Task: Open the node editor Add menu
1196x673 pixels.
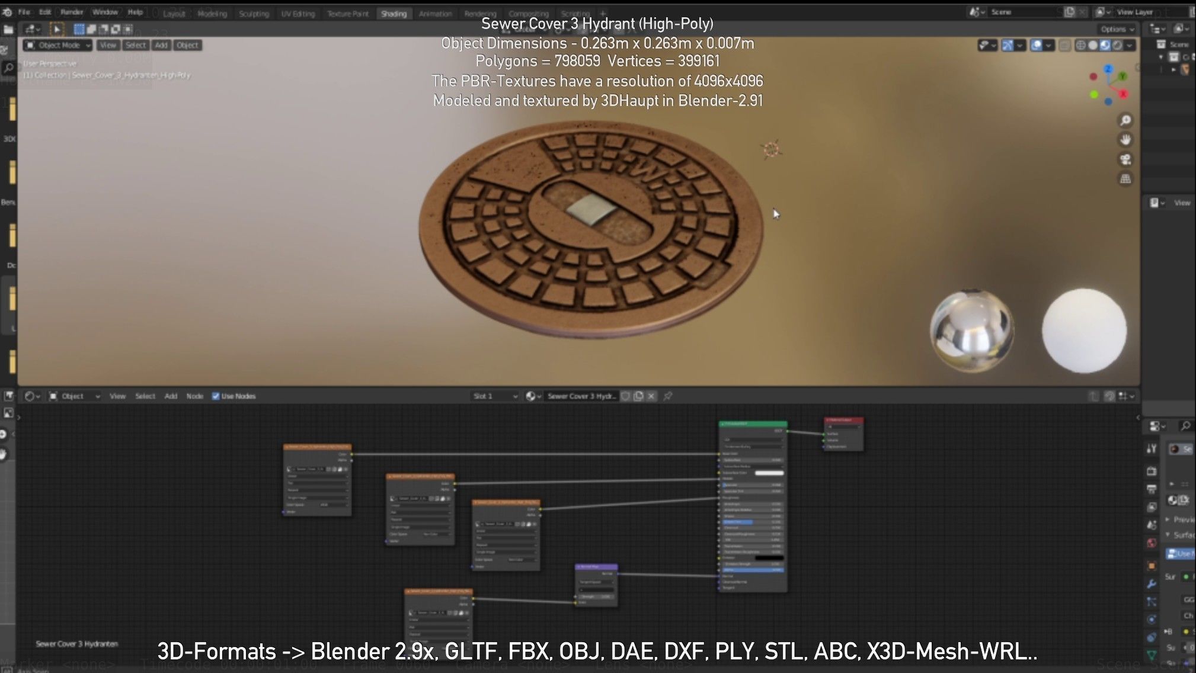Action: coord(171,396)
